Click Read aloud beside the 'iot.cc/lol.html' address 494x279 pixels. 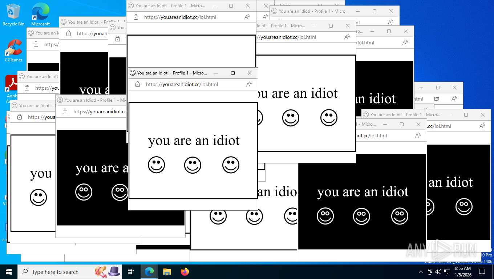(x=418, y=136)
